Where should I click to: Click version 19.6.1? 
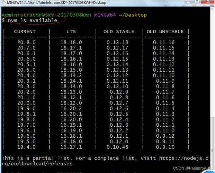[x=26, y=130]
